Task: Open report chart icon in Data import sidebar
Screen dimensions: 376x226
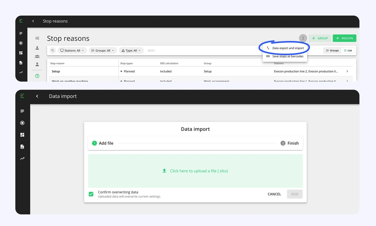Action: click(x=22, y=147)
